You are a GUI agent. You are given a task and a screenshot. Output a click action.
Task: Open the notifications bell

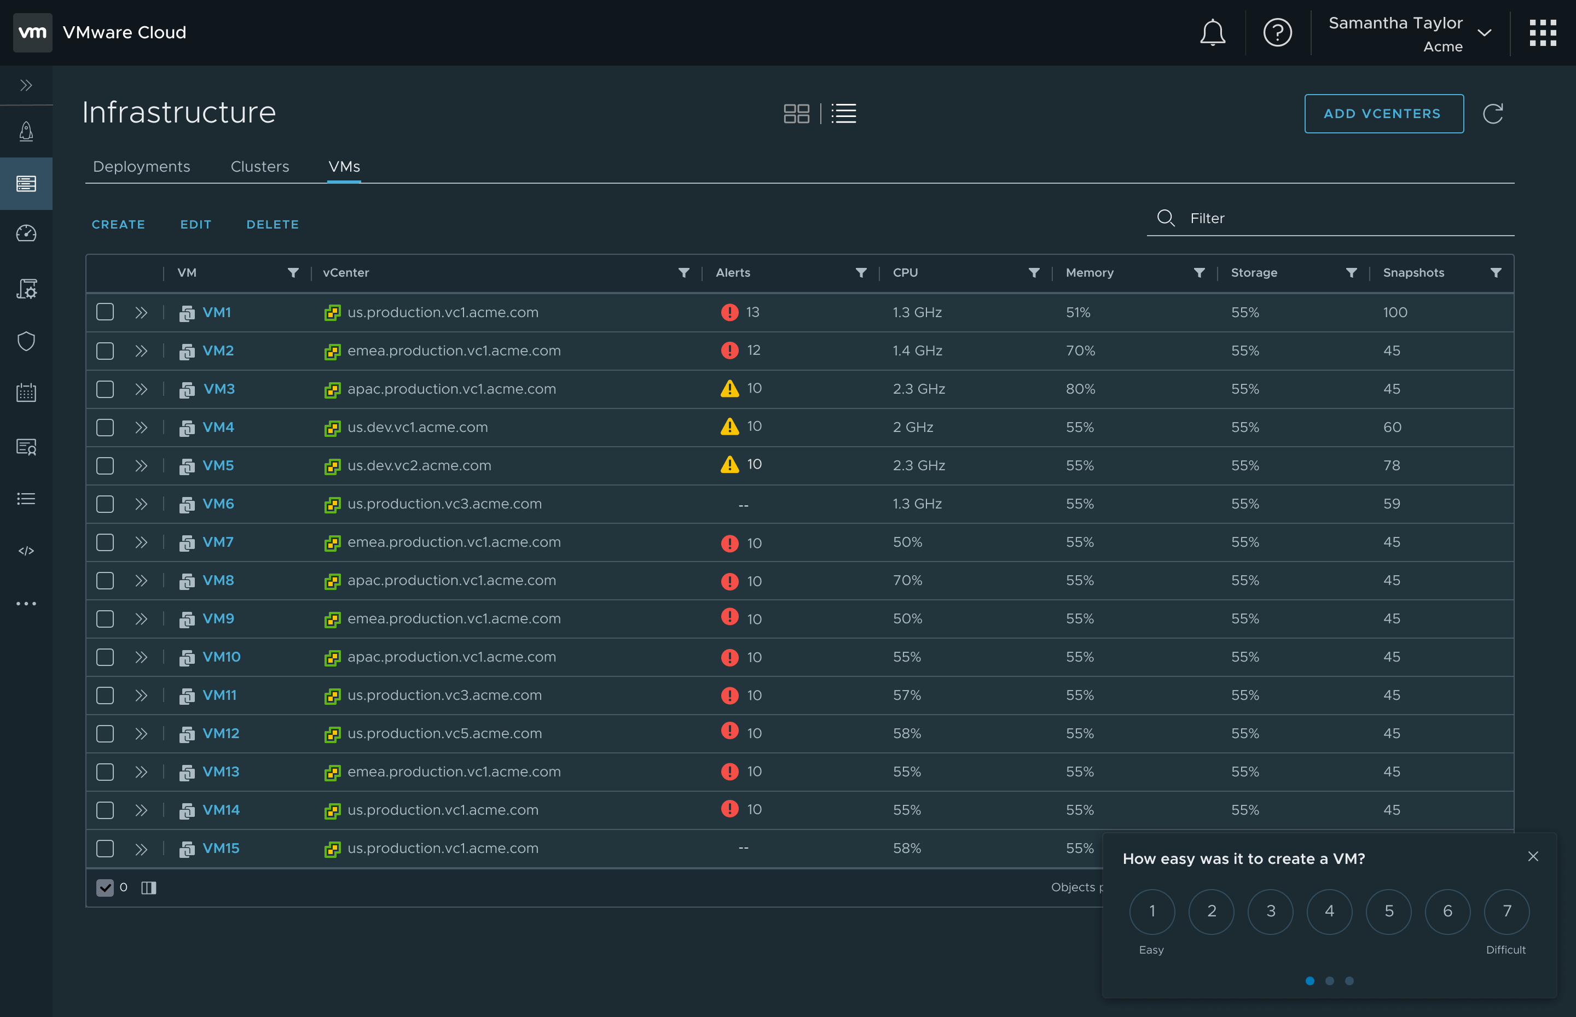coord(1212,32)
